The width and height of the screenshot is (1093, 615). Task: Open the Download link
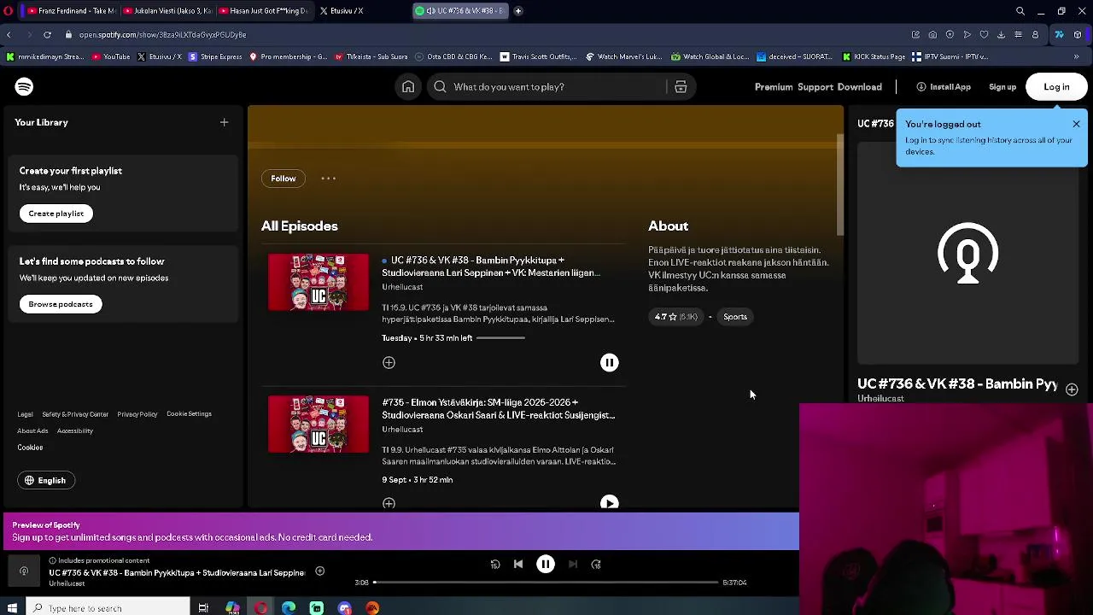859,87
